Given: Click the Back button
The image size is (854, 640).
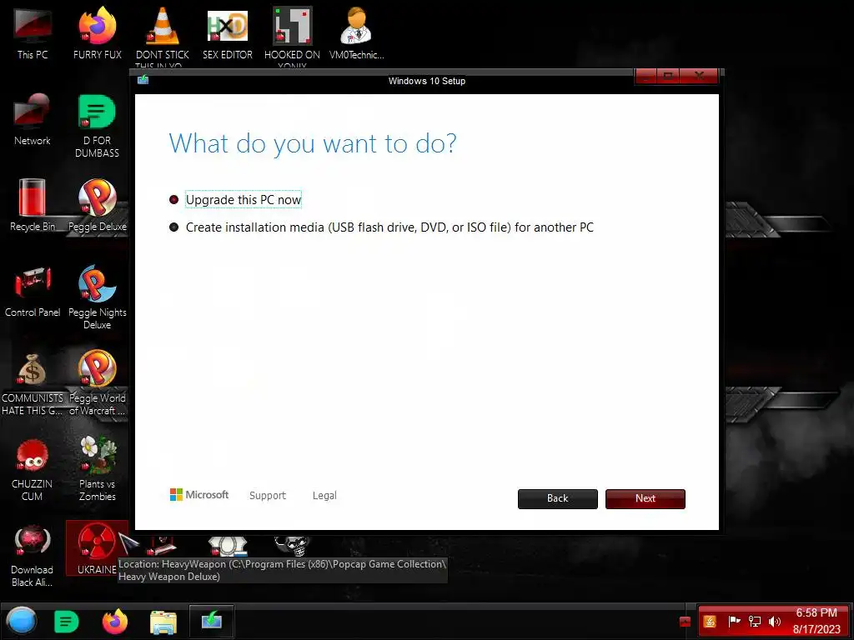Looking at the screenshot, I should [x=558, y=498].
